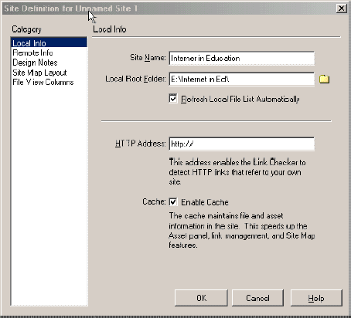This screenshot has height=318, width=351.
Task: Confirm settings with the OK button
Action: (x=201, y=298)
